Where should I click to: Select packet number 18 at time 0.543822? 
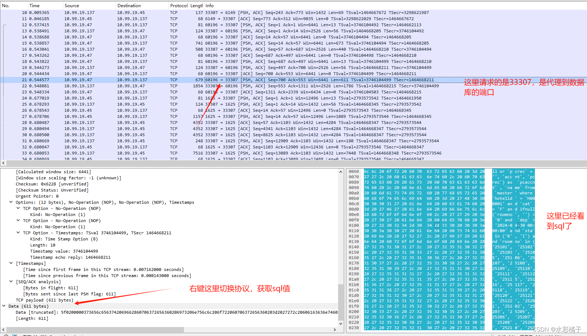pyautogui.click(x=293, y=61)
